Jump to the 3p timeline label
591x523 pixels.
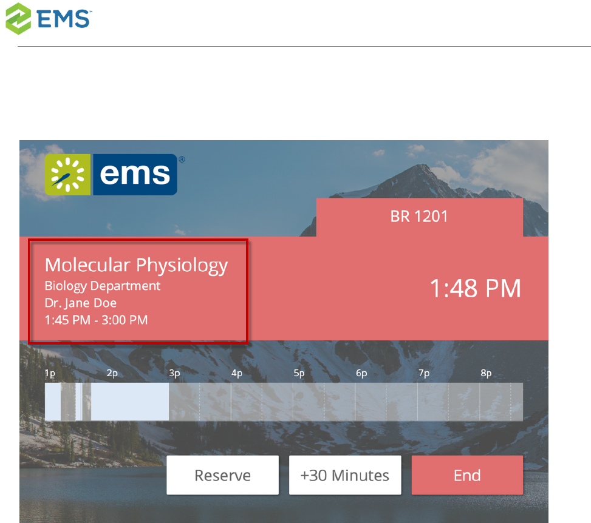174,373
